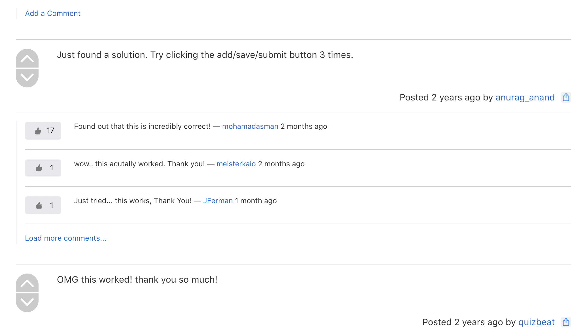
Task: Expand with Load more comments
Action: coord(66,238)
